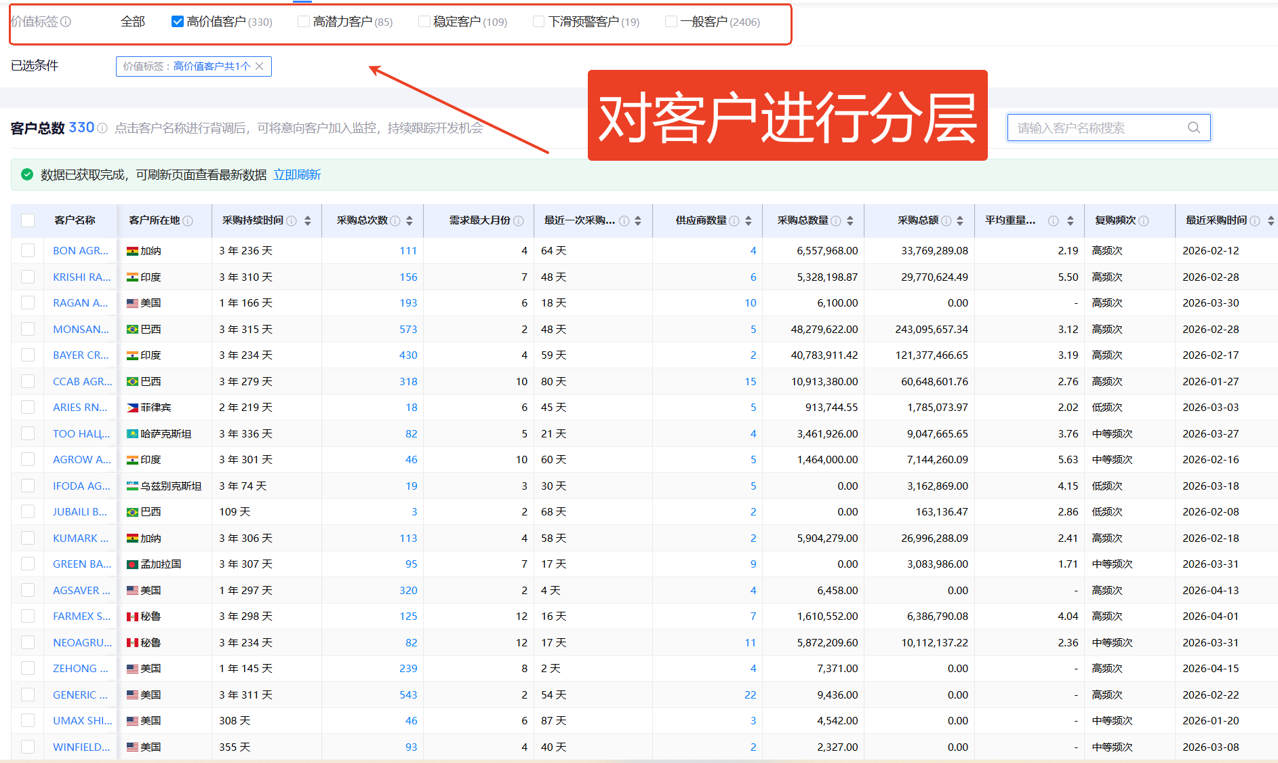Uncheck the 高价值客户 filter checkbox

click(x=178, y=22)
